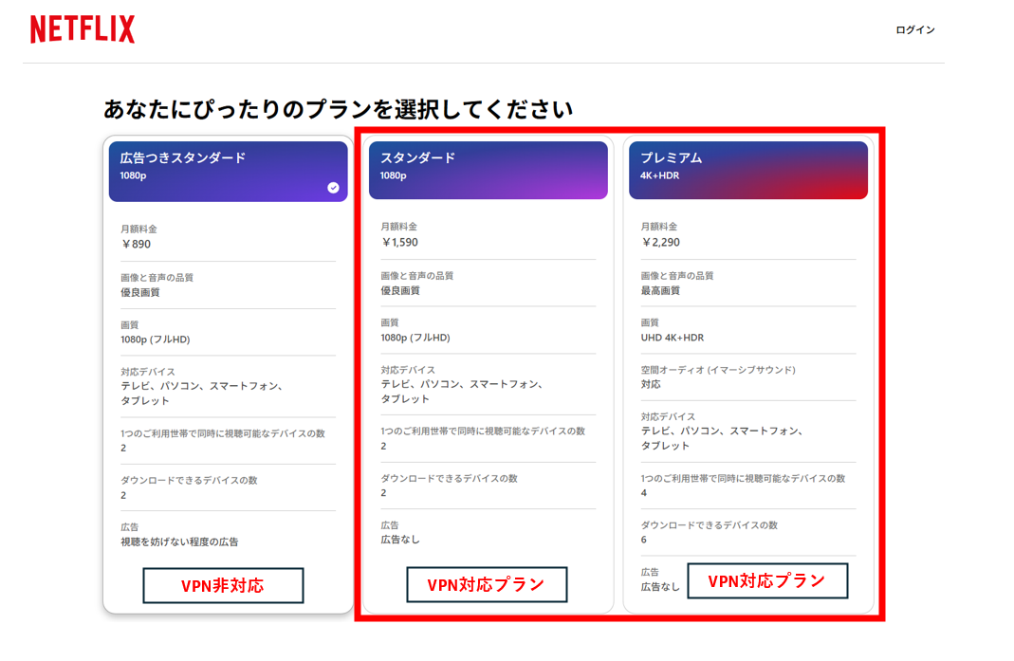Click the page heading あなたにぴったりのプランを選択してください
The image size is (1014, 661).
[x=338, y=109]
